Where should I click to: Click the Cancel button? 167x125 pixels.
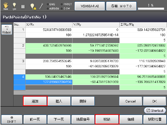tap(131, 101)
